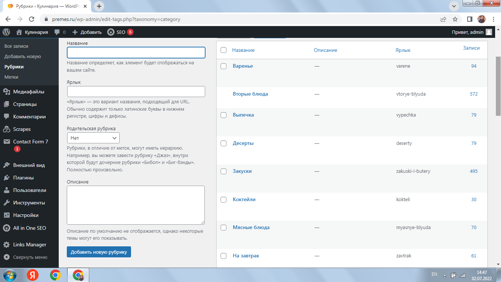Open Scrapes sidebar icon

pos(6,129)
